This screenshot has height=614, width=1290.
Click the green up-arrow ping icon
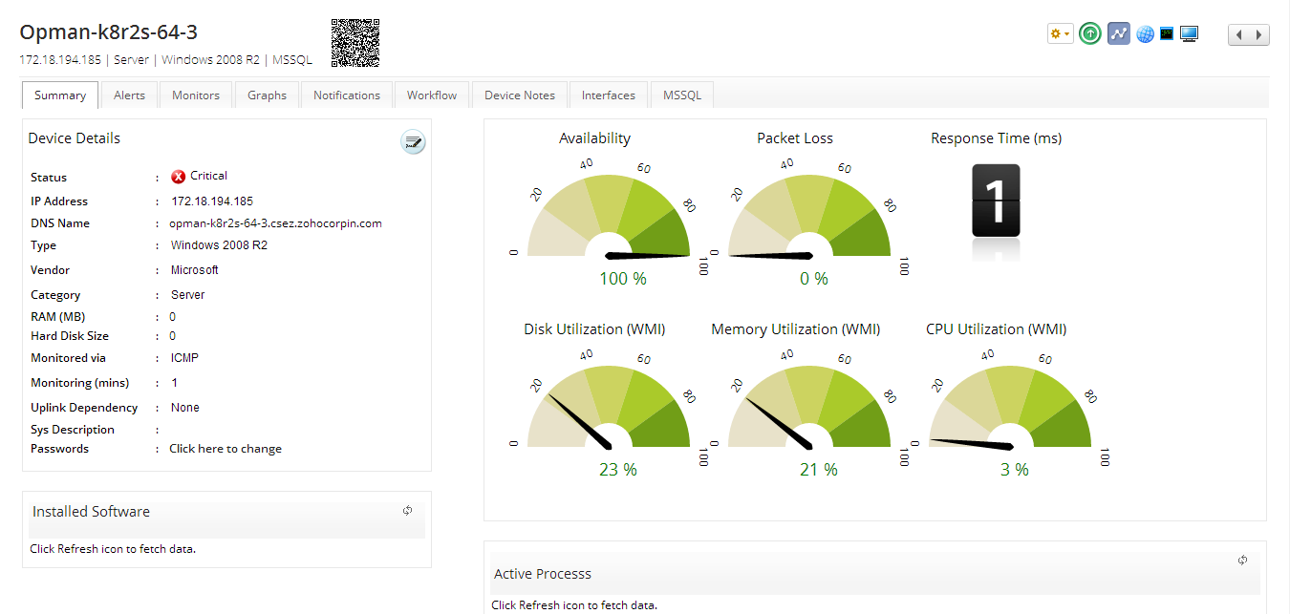pos(1090,33)
